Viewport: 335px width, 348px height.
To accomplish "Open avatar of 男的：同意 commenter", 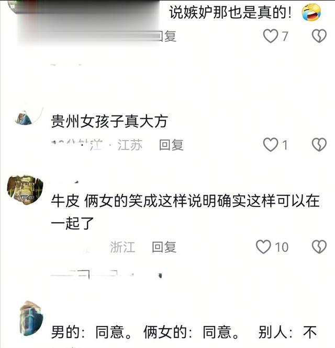I will pos(31,318).
